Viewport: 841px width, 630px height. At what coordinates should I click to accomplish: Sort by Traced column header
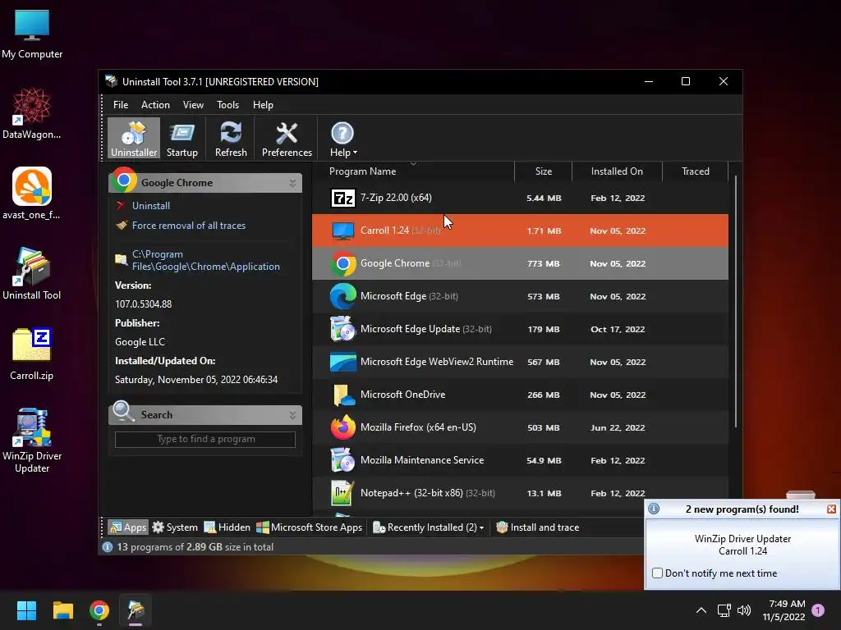coord(695,171)
